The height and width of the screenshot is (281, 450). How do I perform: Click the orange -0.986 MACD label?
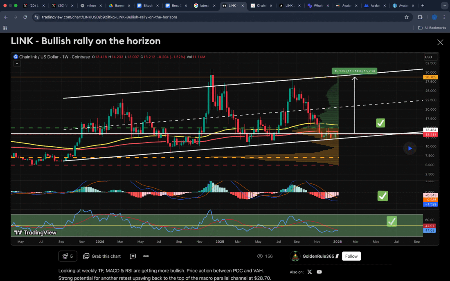[430, 200]
